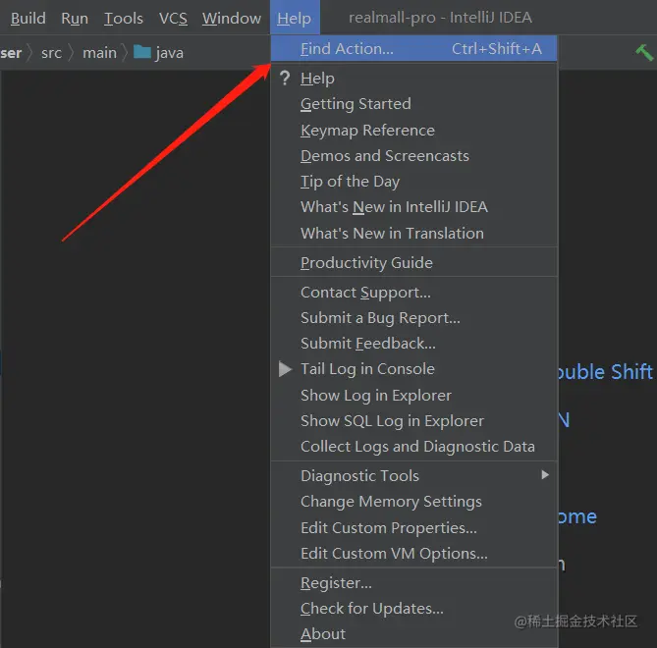Select Show SQL Log in Explorer
This screenshot has height=648, width=657.
point(414,420)
